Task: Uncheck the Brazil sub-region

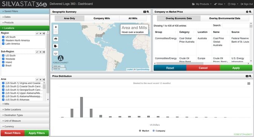Action: click(3, 65)
